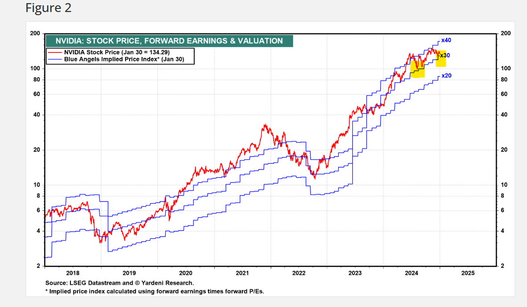The image size is (527, 307).
Task: Click the 200 tick on the left axis
Action: 35,33
